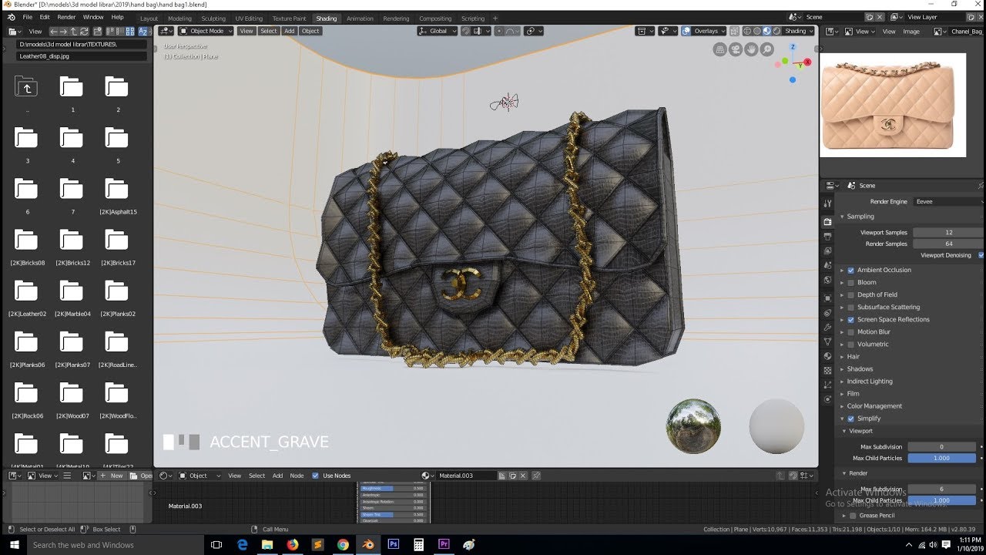Click the pan hand gizmo button
Viewport: 986px width, 555px height.
(x=751, y=49)
